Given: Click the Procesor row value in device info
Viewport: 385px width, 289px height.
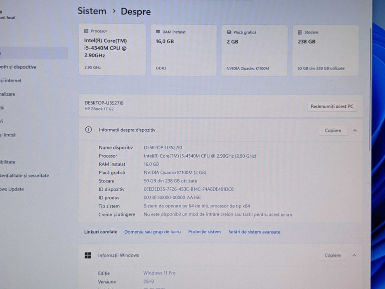Looking at the screenshot, I should point(200,156).
